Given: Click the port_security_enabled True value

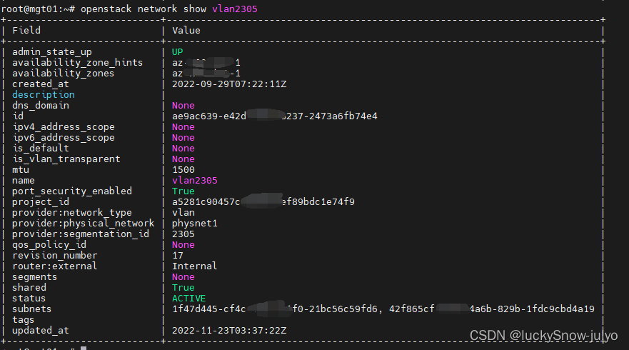Looking at the screenshot, I should (183, 191).
